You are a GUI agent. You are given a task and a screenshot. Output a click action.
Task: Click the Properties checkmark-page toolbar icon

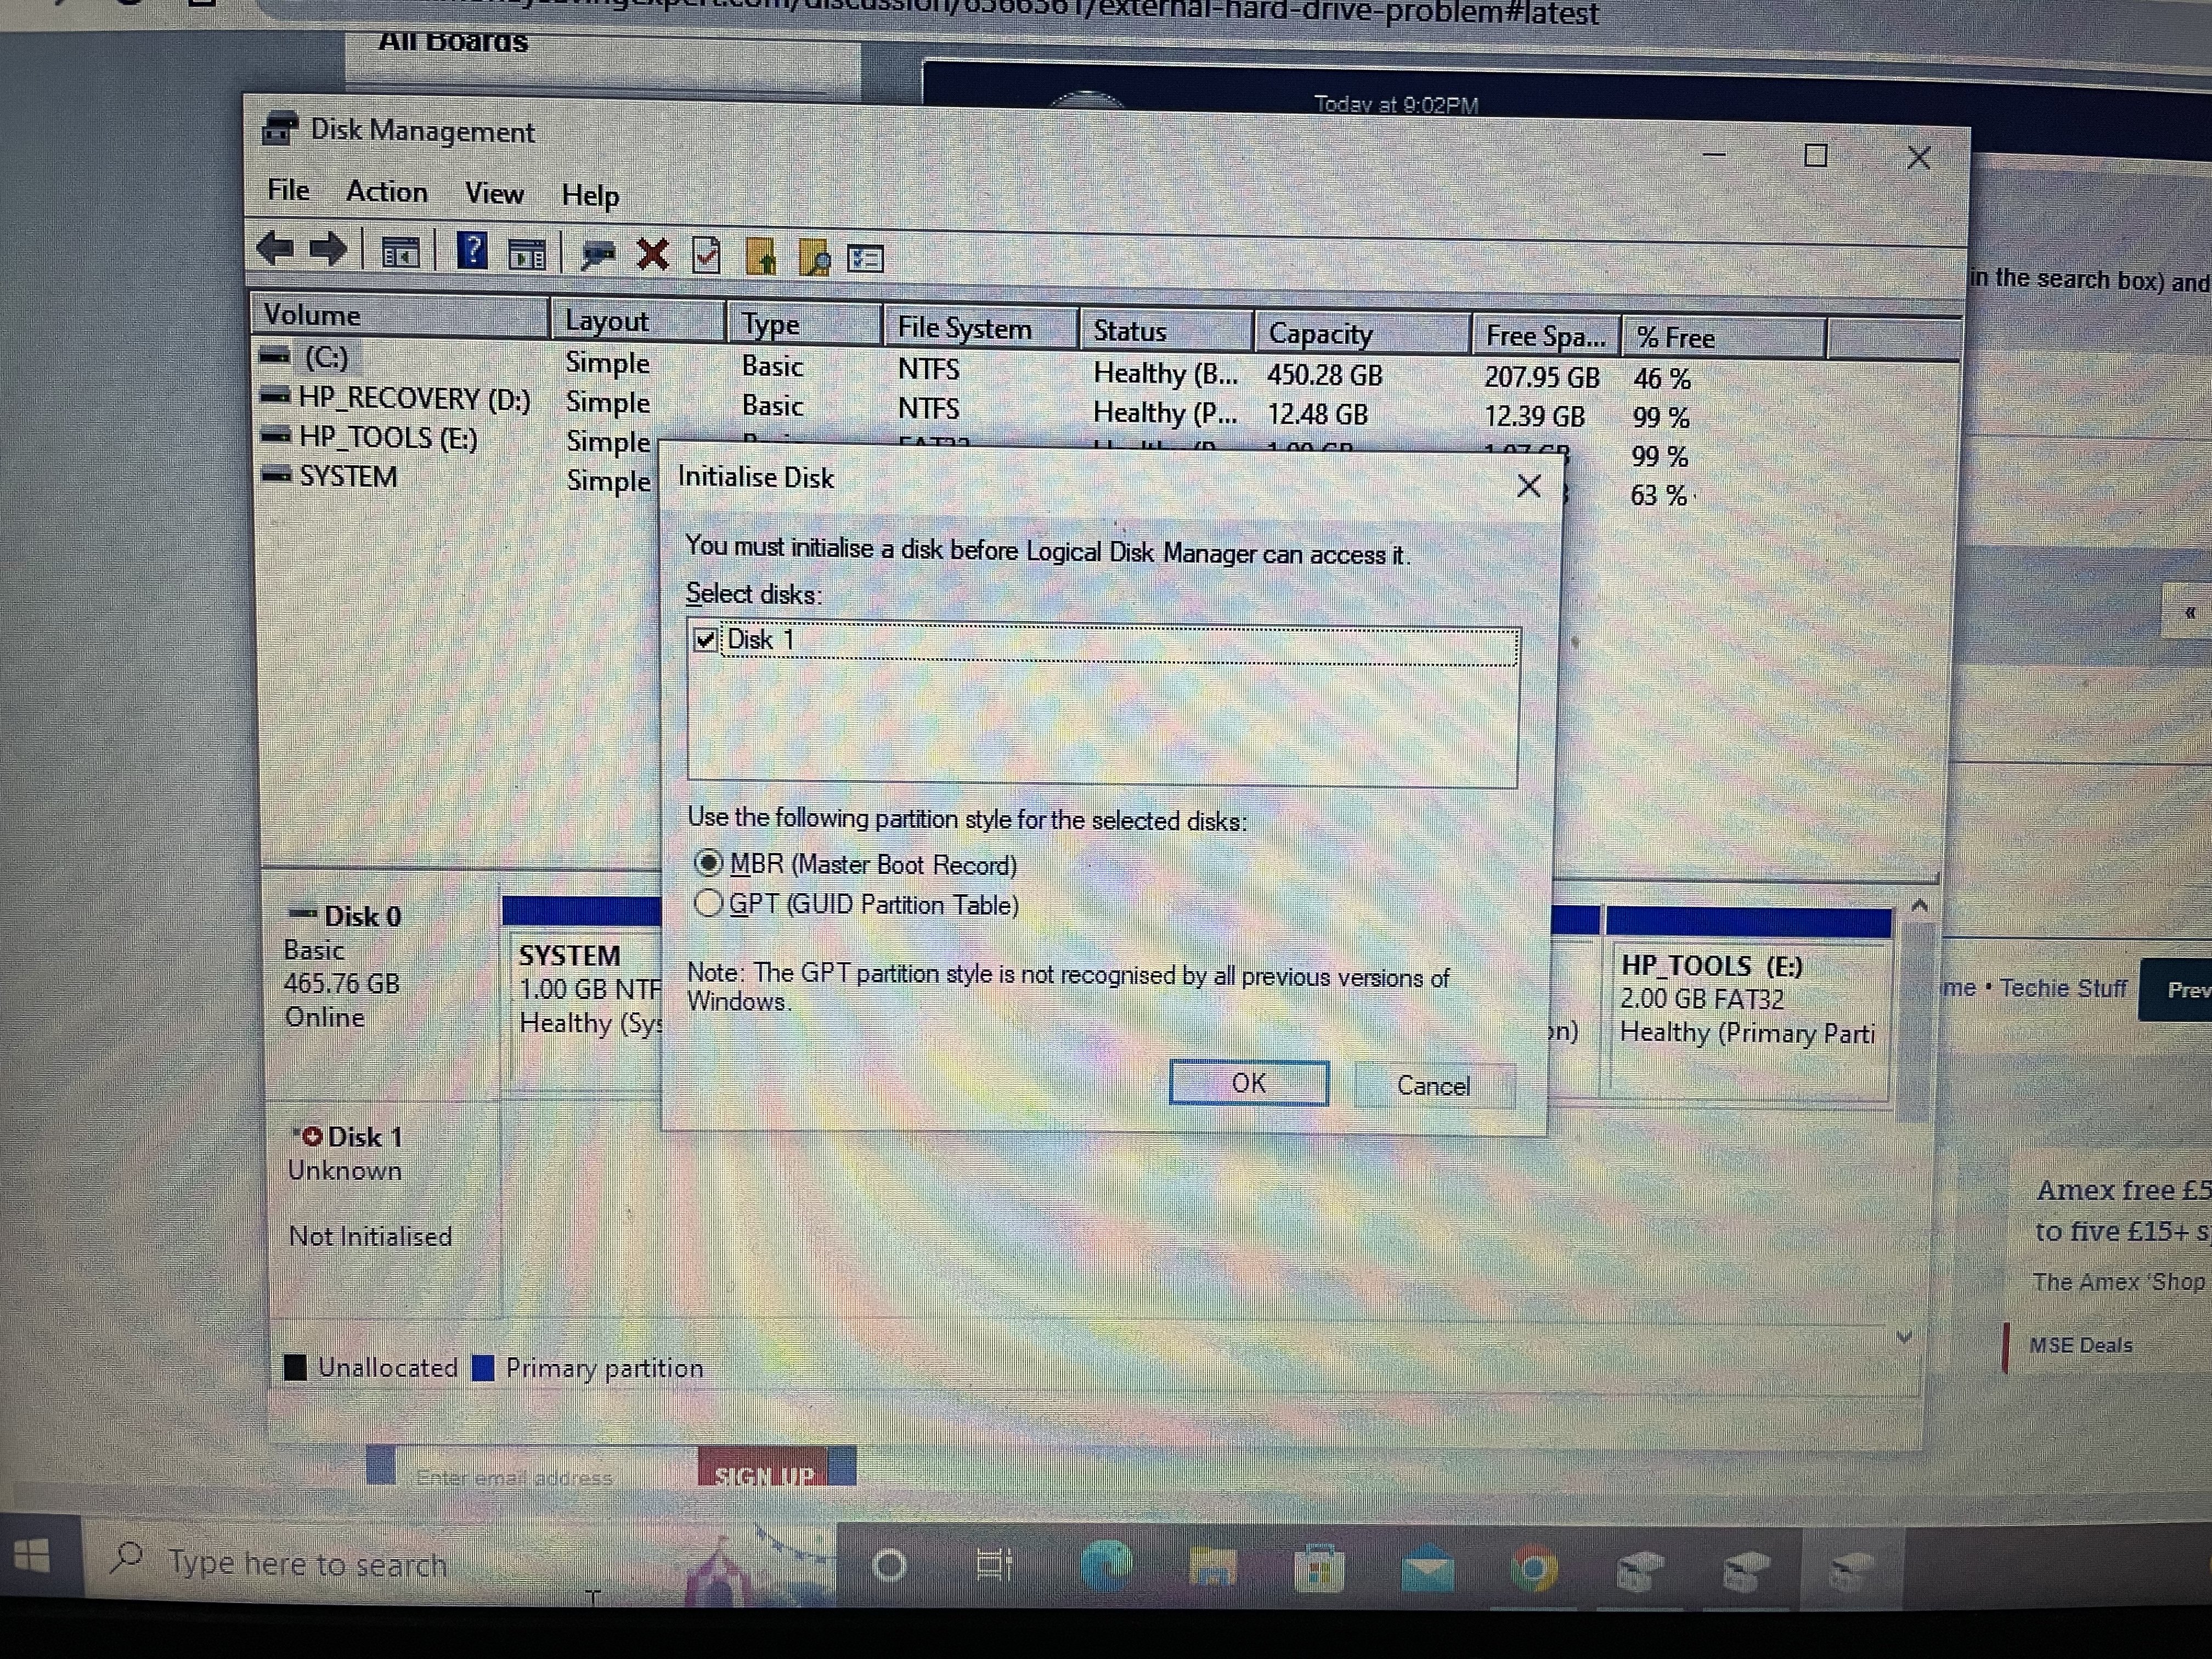(707, 256)
